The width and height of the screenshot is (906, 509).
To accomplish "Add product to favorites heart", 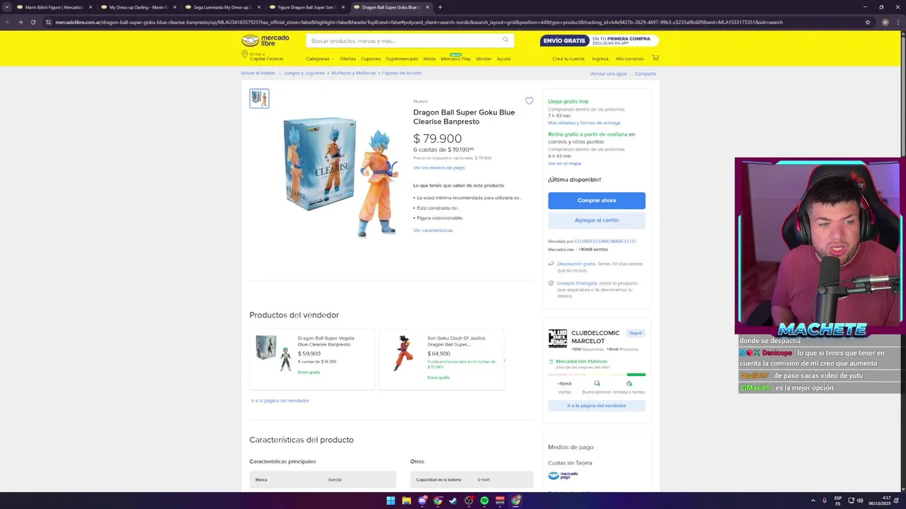I will coord(529,101).
